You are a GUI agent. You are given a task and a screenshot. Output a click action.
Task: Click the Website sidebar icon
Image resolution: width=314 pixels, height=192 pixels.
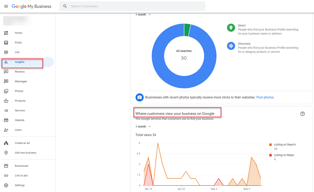click(x=6, y=120)
